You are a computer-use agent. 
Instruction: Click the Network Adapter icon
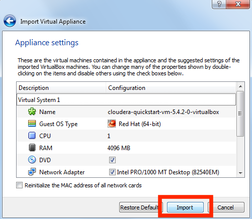[32, 172]
